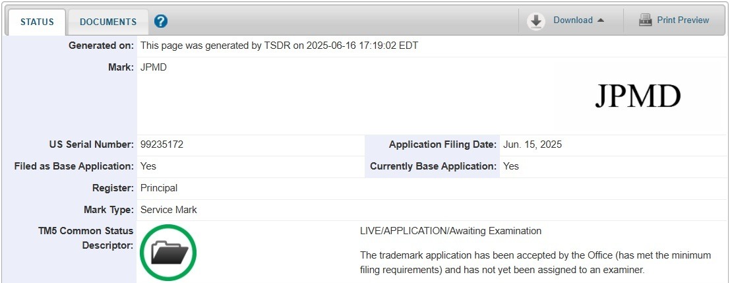Click the Currently Base Application Yes value
This screenshot has width=730, height=283.
point(511,166)
